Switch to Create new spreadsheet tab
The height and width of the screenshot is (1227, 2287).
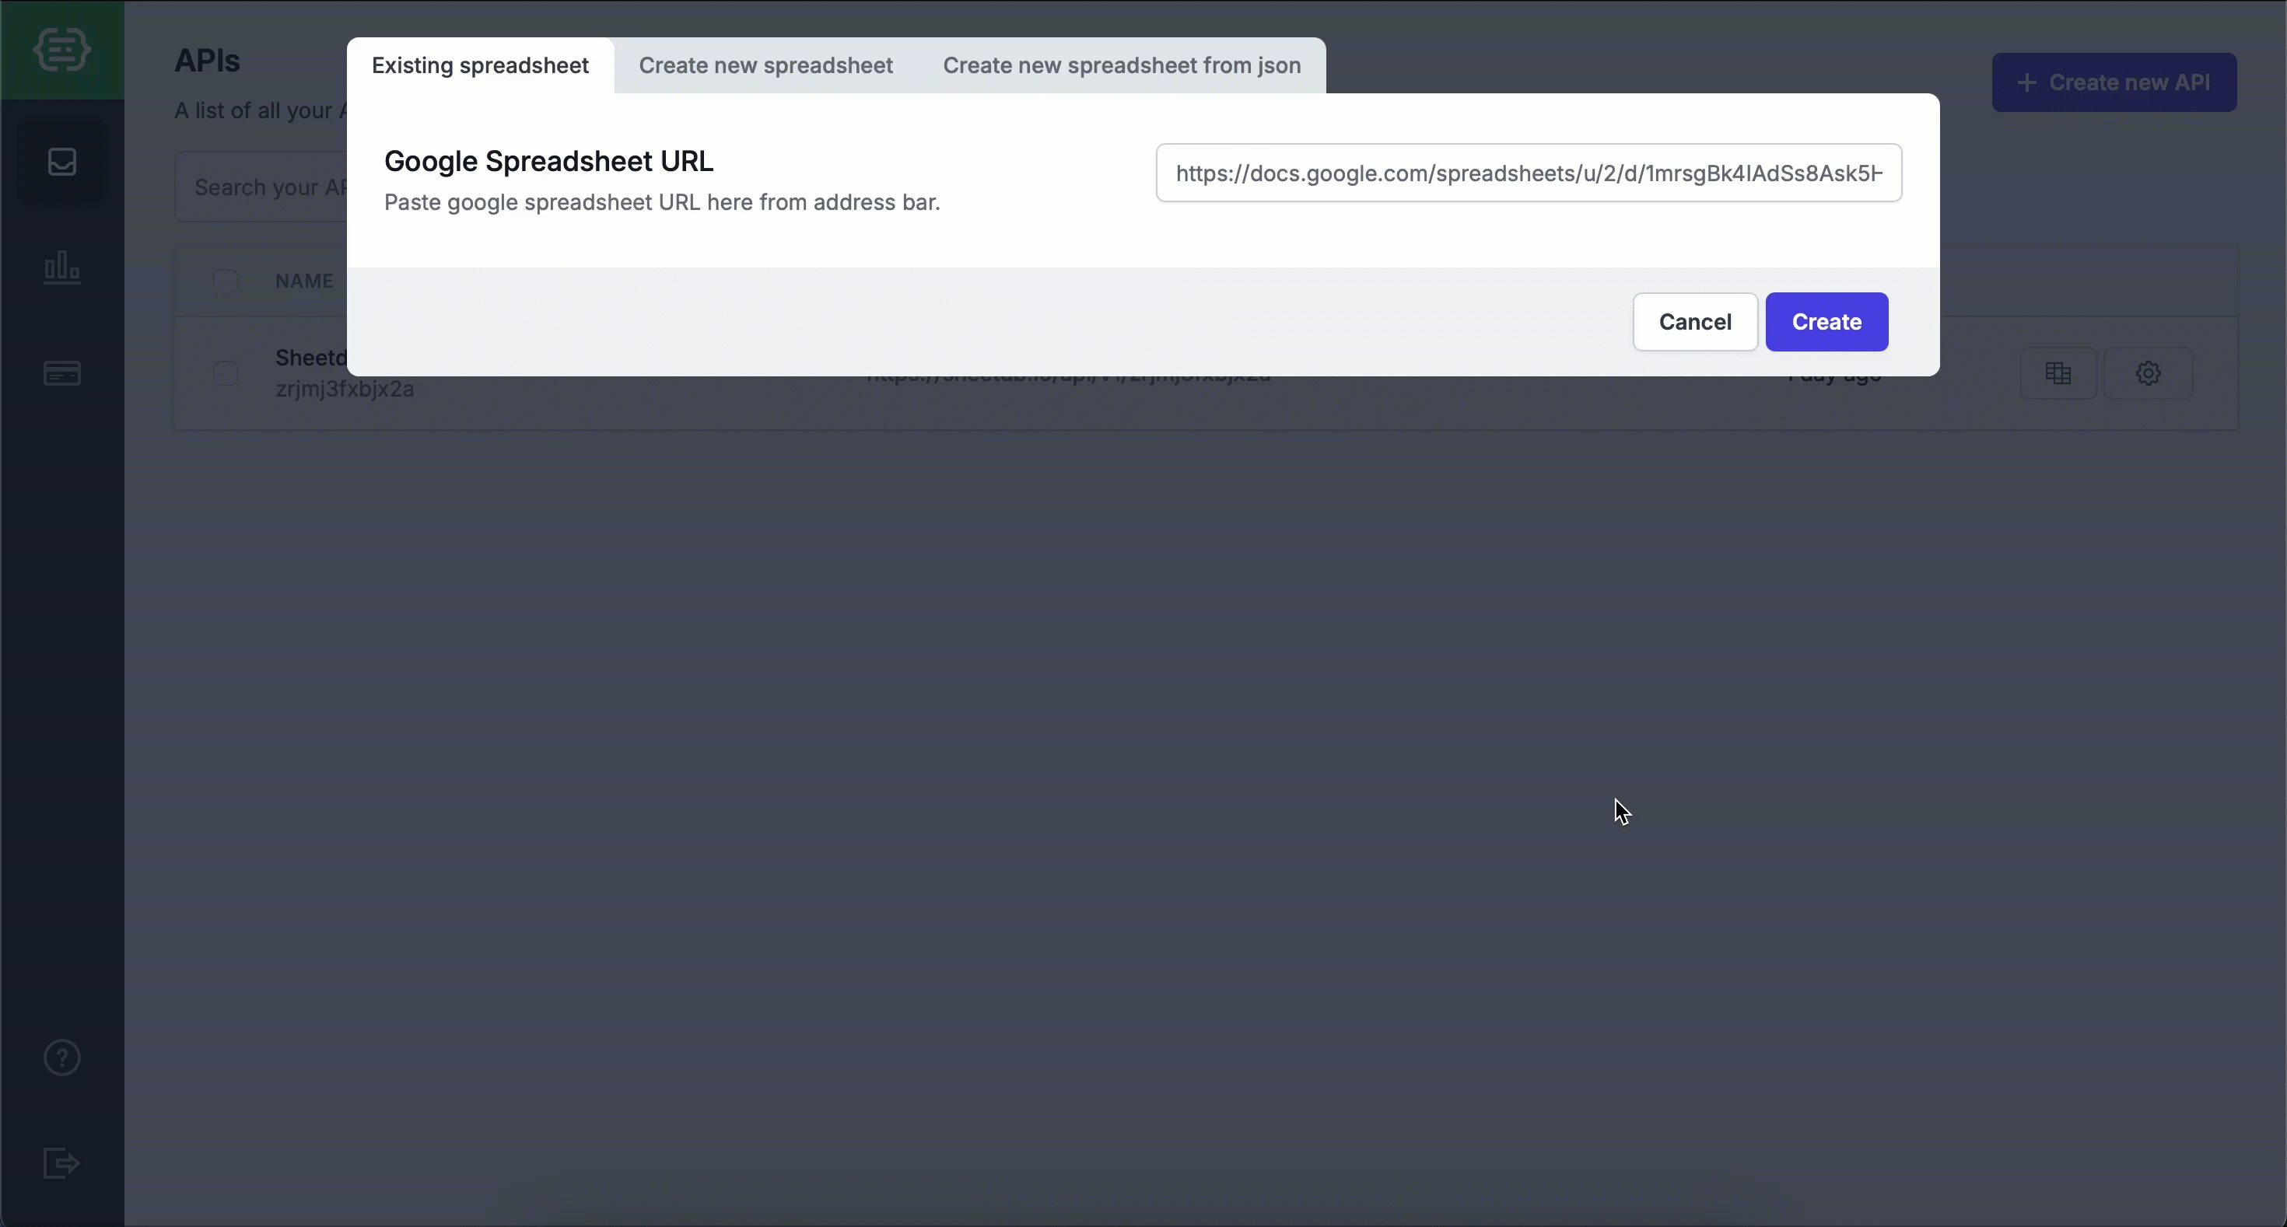click(x=766, y=65)
